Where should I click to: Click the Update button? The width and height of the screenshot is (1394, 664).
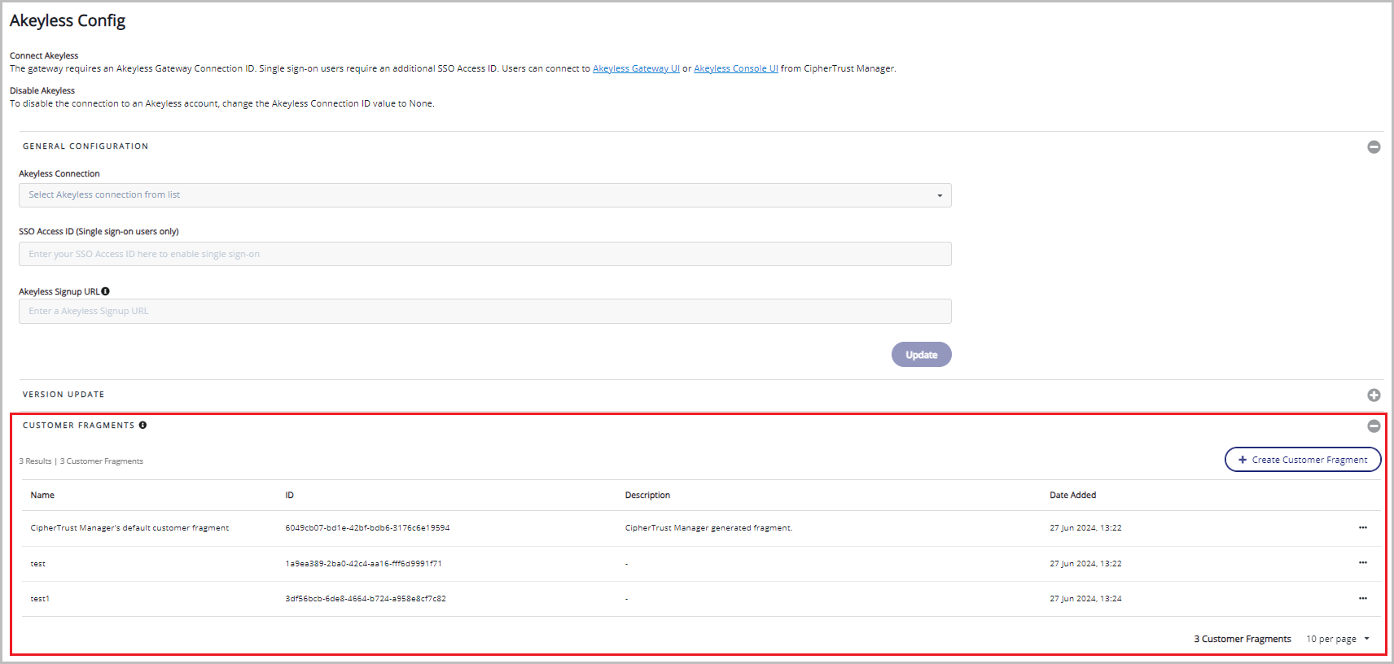921,355
